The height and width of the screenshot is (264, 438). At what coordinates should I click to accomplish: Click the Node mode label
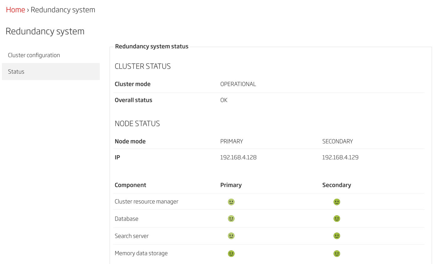[130, 142]
